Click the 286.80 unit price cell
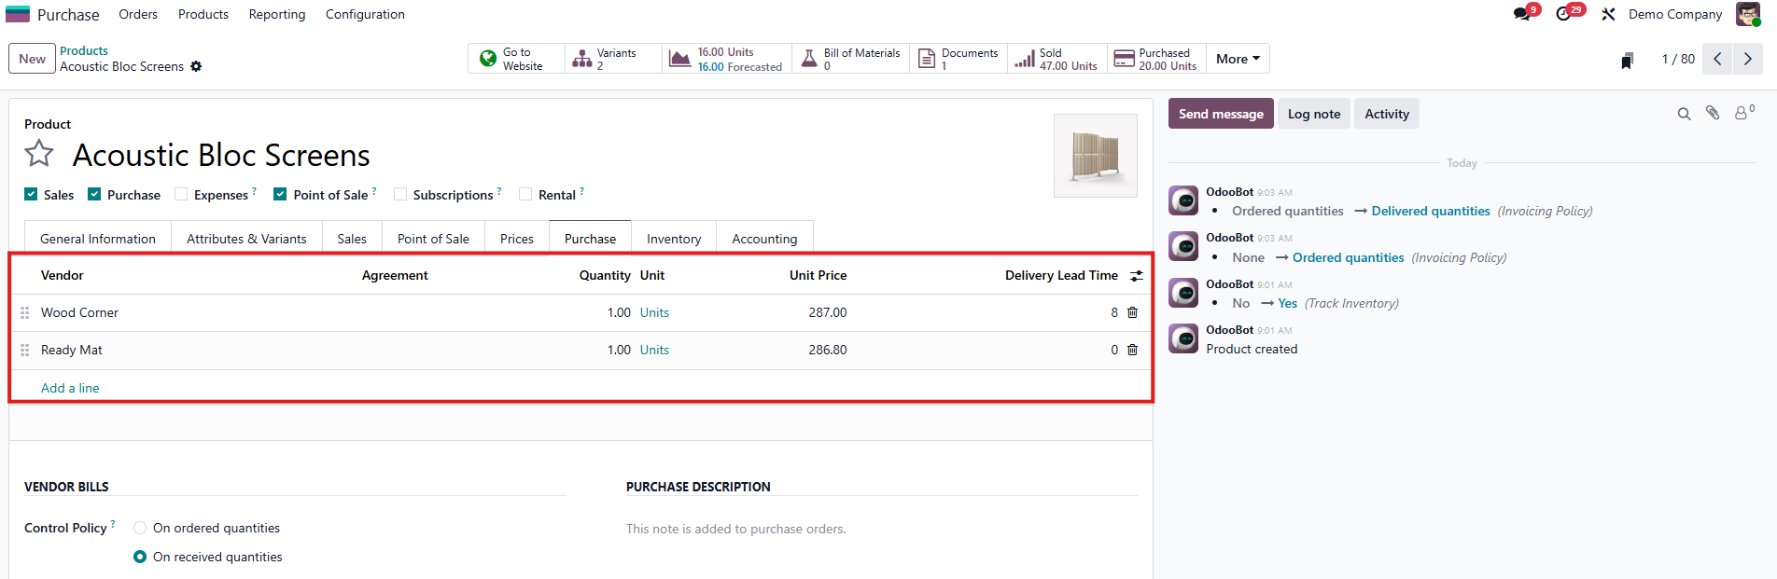1777x579 pixels. (828, 350)
